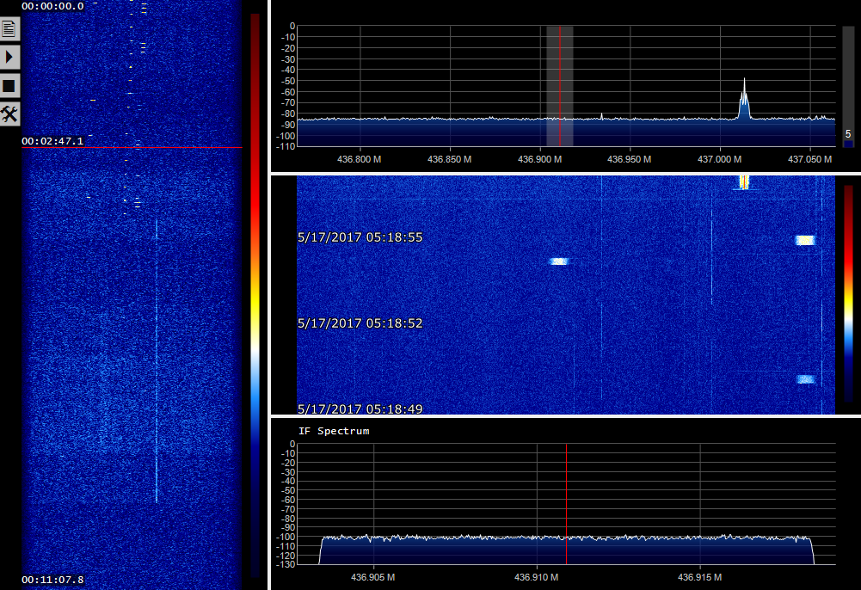Click the white burst near 436.910 M in waterfall
This screenshot has height=590, width=861.
[559, 261]
